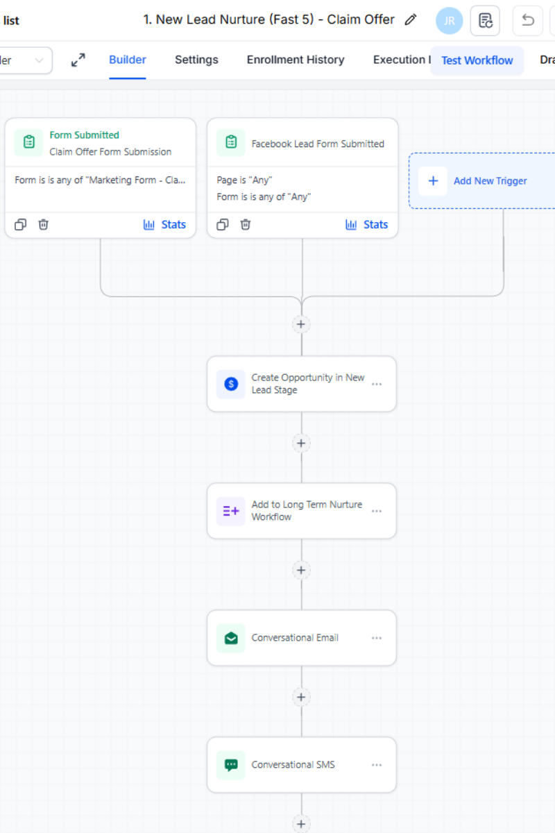View Stats for Form Submitted trigger
Image resolution: width=555 pixels, height=833 pixels.
coord(165,224)
